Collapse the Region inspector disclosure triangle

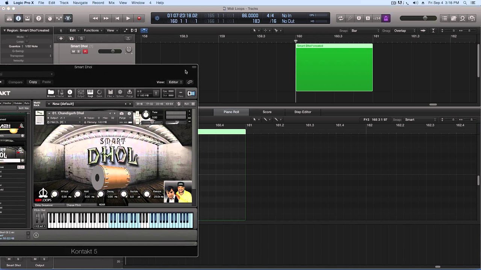(5, 30)
